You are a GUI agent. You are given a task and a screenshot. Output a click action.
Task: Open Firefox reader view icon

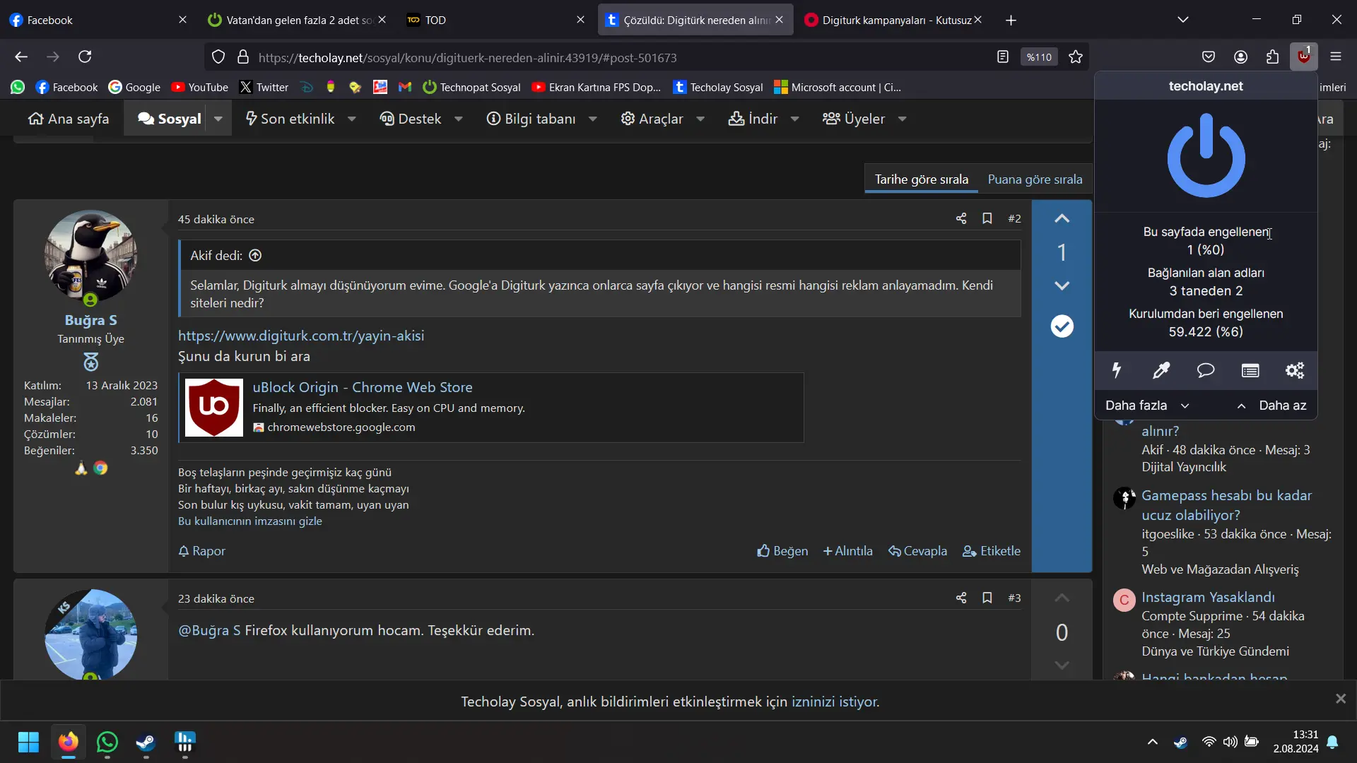[1003, 57]
